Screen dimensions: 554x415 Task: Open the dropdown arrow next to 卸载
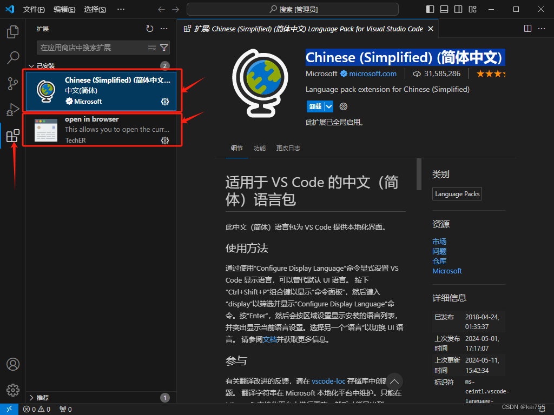329,106
